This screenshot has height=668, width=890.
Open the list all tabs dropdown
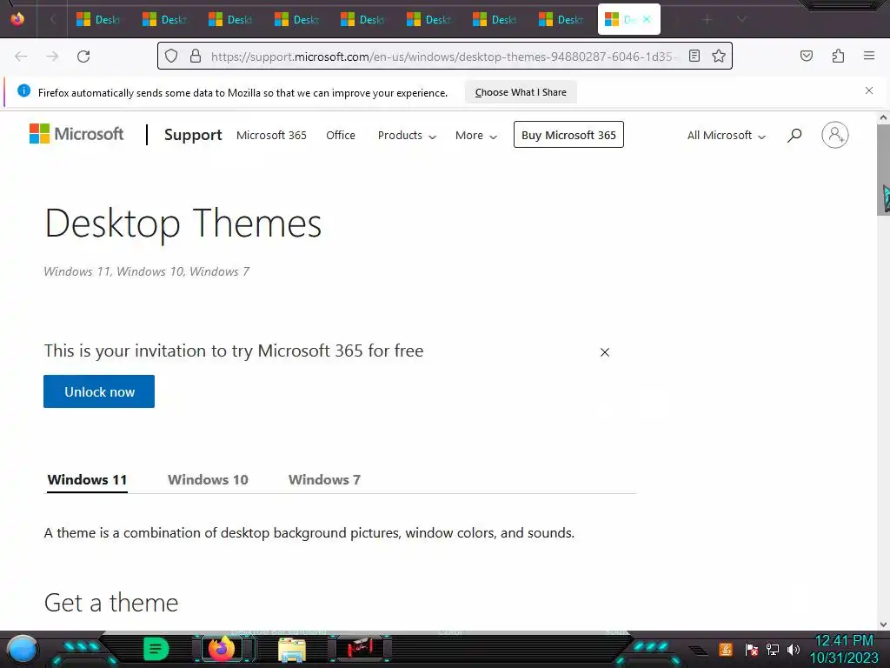pyautogui.click(x=741, y=19)
